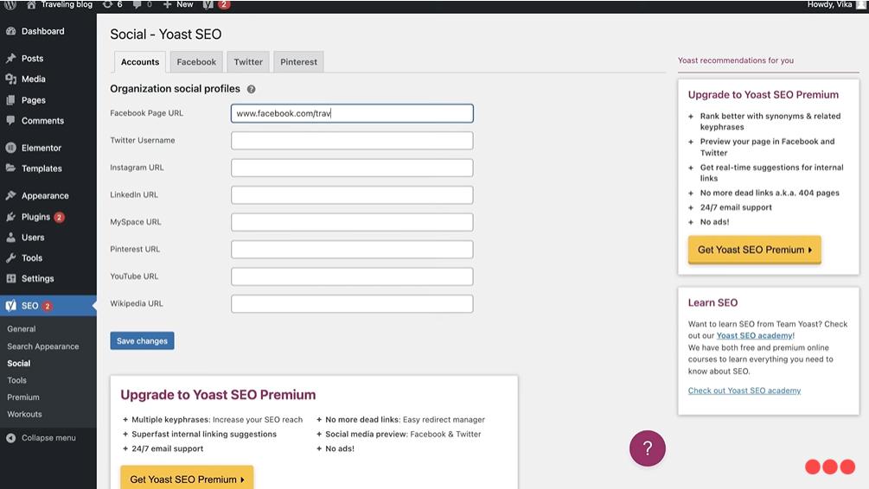The image size is (869, 489).
Task: Click the SEO notification badge in sidebar
Action: click(x=48, y=306)
